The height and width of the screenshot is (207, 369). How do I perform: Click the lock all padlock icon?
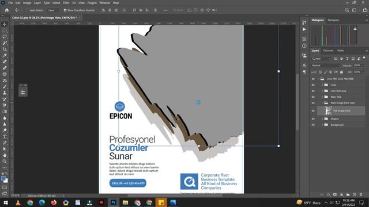click(341, 72)
